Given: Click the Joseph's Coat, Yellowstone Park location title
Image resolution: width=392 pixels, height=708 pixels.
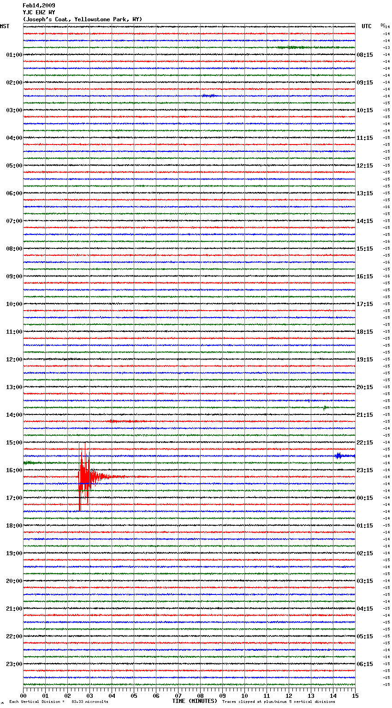Looking at the screenshot, I should pos(83,19).
